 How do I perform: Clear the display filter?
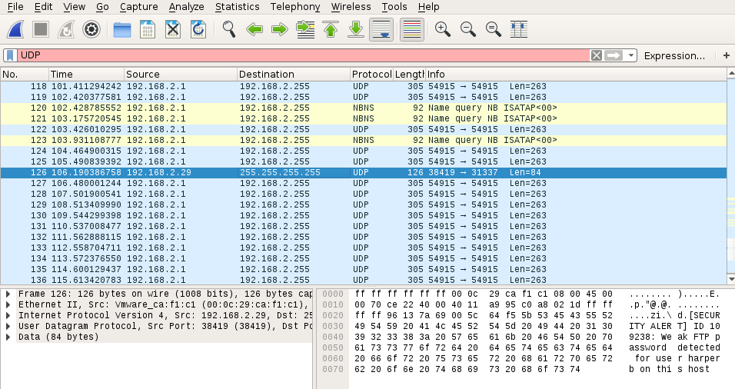coord(597,55)
